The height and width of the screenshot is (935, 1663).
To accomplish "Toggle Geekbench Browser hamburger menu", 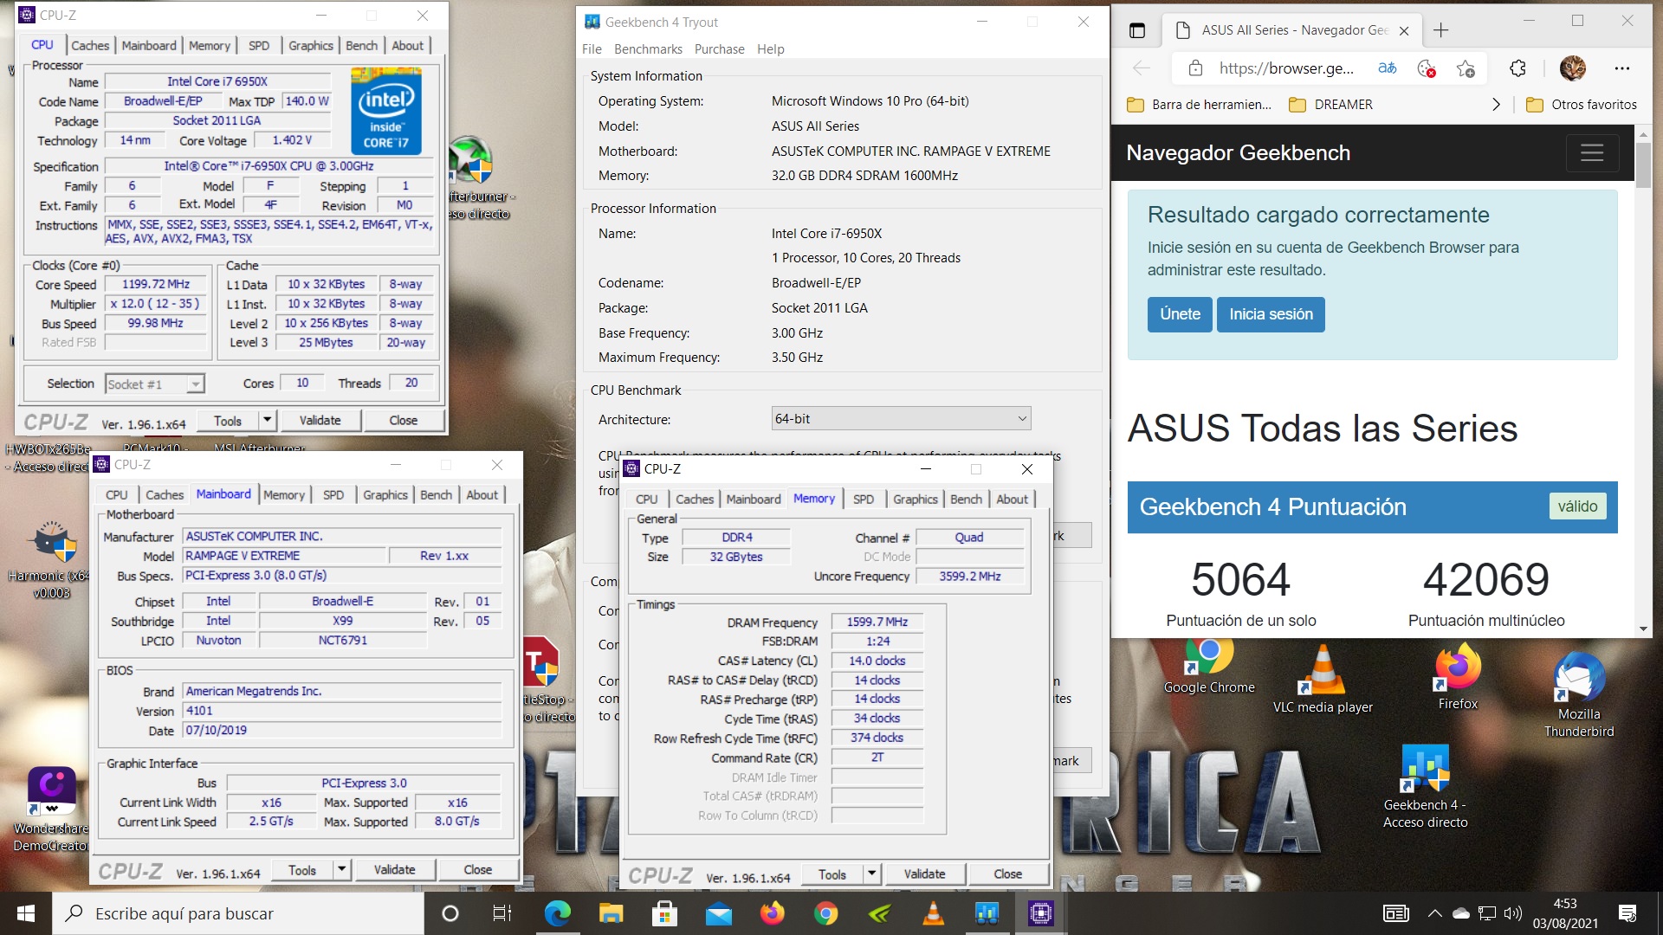I will point(1592,153).
